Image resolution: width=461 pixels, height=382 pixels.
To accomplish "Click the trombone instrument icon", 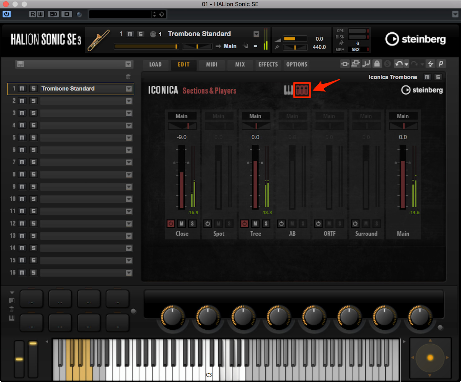I will click(x=98, y=40).
